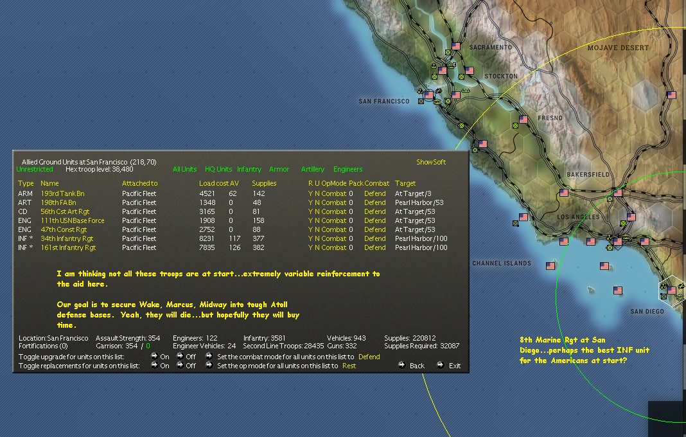Open the 111th USN Base Force unit
Viewport: 686px width, 437px height.
pyautogui.click(x=73, y=220)
